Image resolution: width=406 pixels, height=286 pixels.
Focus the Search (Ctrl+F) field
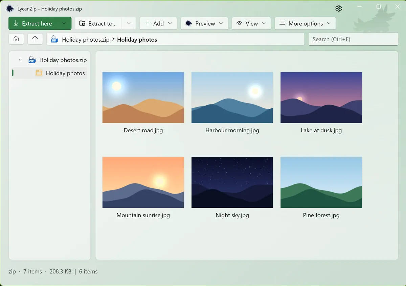pyautogui.click(x=353, y=39)
